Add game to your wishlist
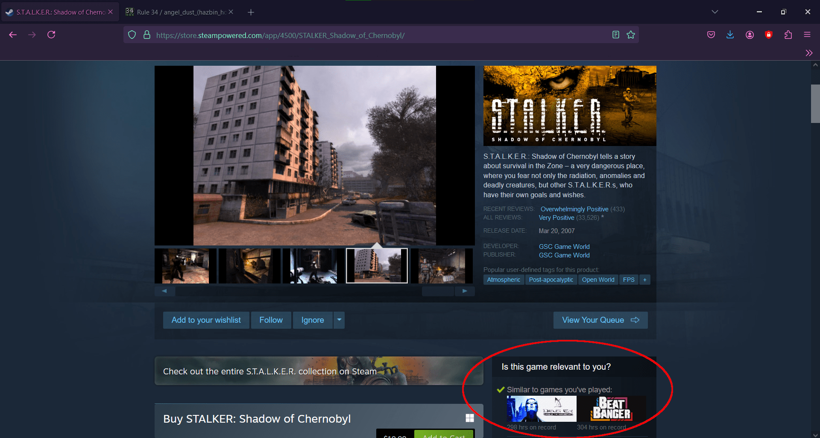Image resolution: width=820 pixels, height=438 pixels. point(206,320)
